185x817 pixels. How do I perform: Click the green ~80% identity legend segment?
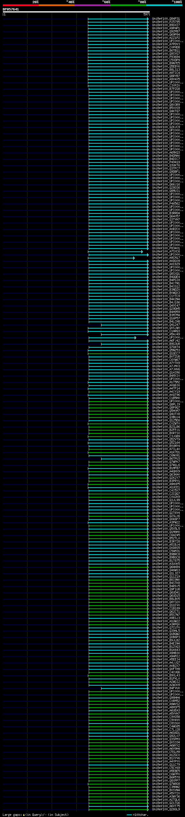click(128, 5)
